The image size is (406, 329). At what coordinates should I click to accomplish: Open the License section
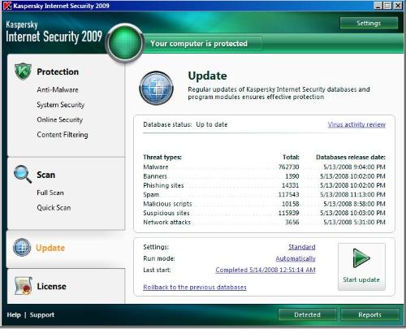[51, 286]
